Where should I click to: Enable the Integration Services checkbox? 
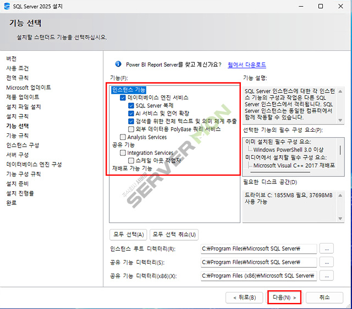(x=123, y=153)
